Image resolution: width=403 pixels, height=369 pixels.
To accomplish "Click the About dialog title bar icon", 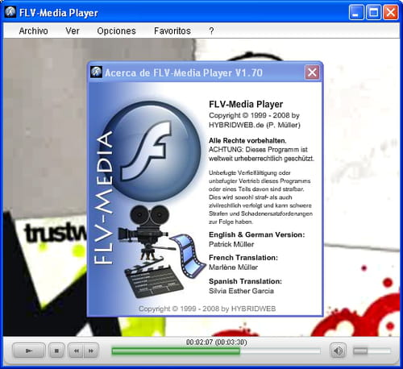I will click(96, 72).
